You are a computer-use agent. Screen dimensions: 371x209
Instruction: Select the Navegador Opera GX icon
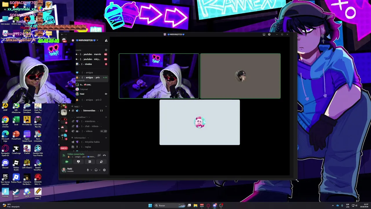5,151
